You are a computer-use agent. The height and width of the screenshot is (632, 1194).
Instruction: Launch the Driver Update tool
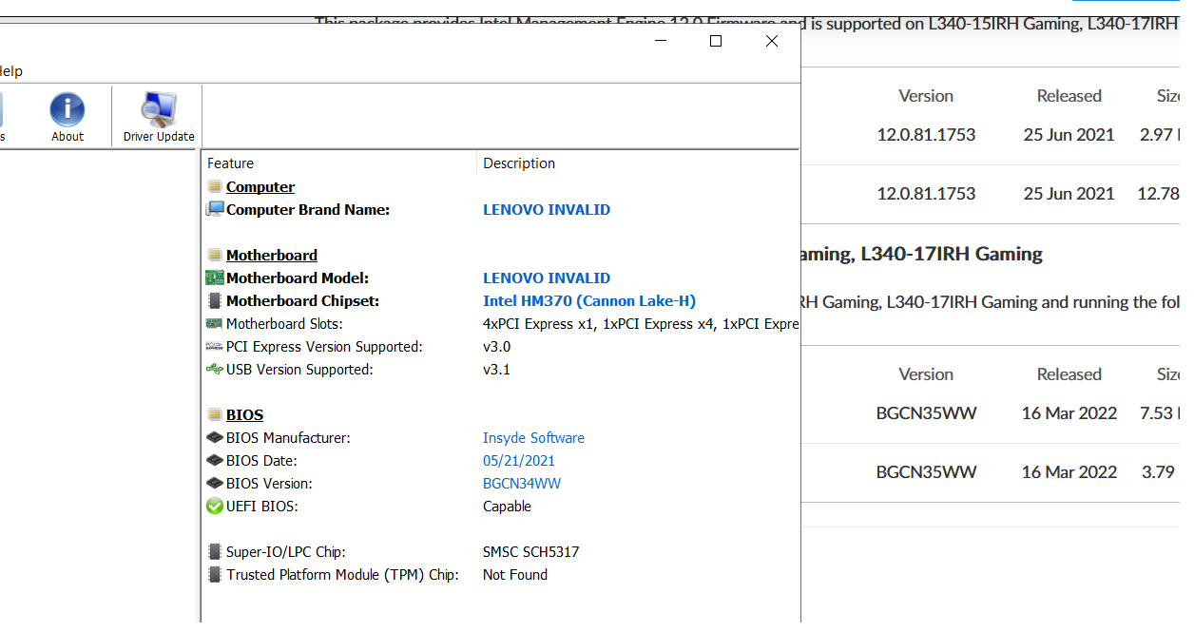coord(159,117)
